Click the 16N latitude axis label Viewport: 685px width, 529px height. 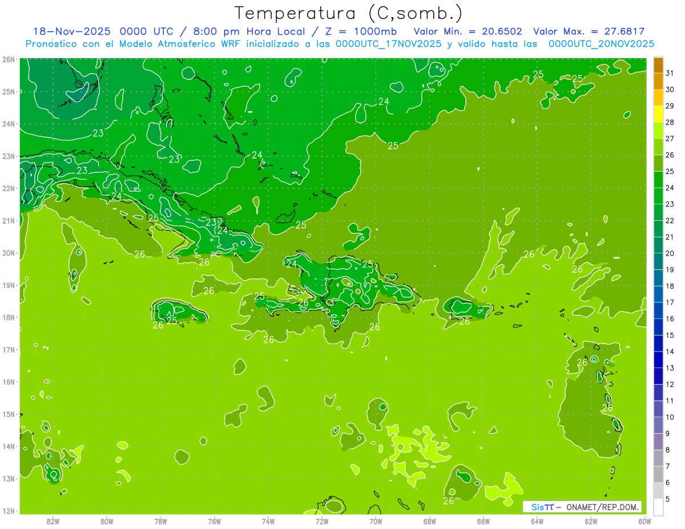[x=9, y=382]
